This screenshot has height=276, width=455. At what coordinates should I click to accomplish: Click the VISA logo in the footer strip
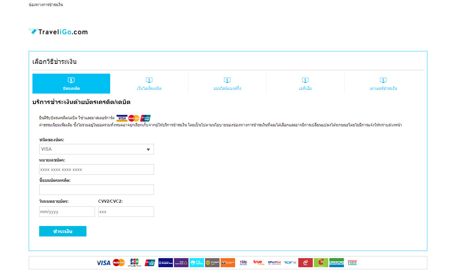click(103, 263)
